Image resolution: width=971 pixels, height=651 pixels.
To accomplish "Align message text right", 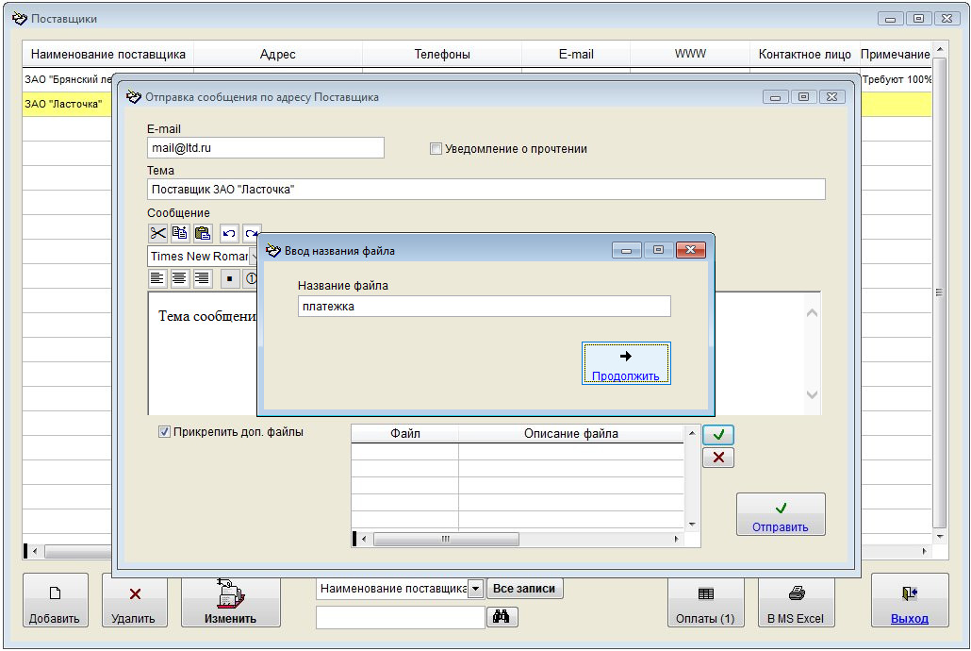I will click(x=202, y=278).
